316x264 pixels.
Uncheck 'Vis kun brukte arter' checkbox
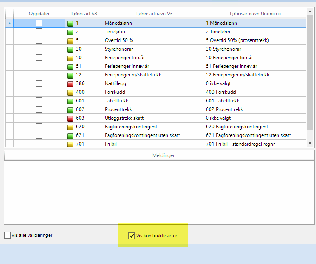[132, 236]
